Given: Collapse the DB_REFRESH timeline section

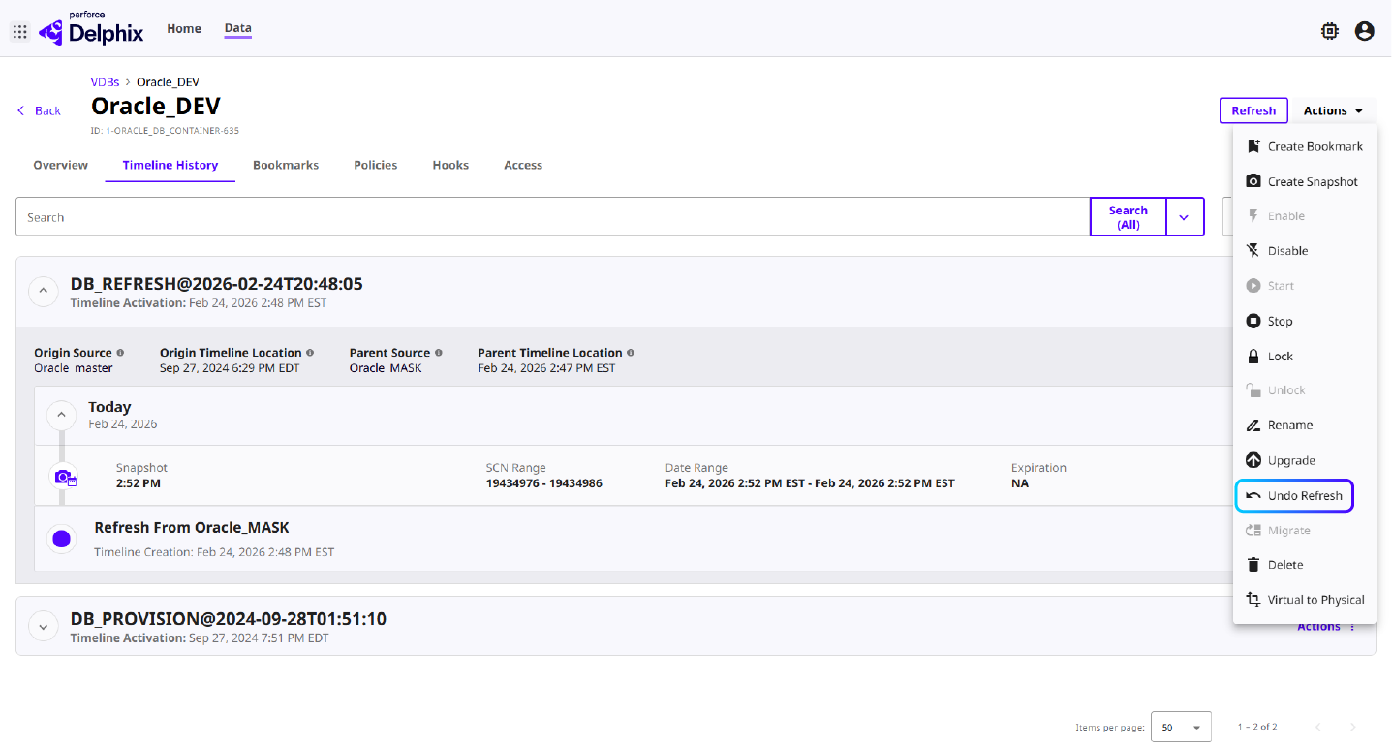Looking at the screenshot, I should coord(44,291).
